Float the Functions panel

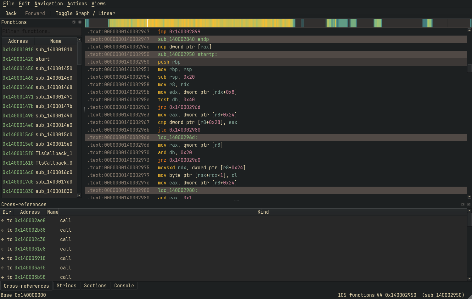click(74, 22)
